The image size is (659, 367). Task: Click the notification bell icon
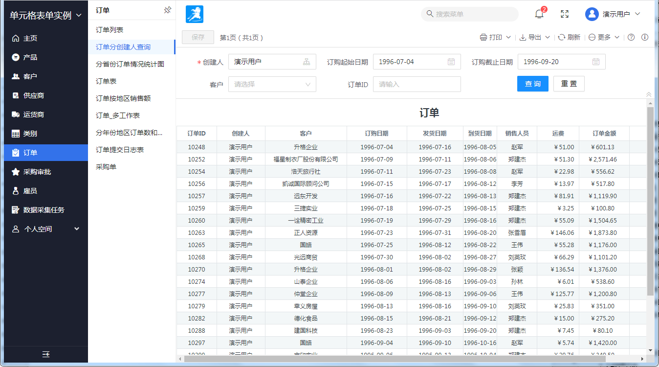[539, 14]
